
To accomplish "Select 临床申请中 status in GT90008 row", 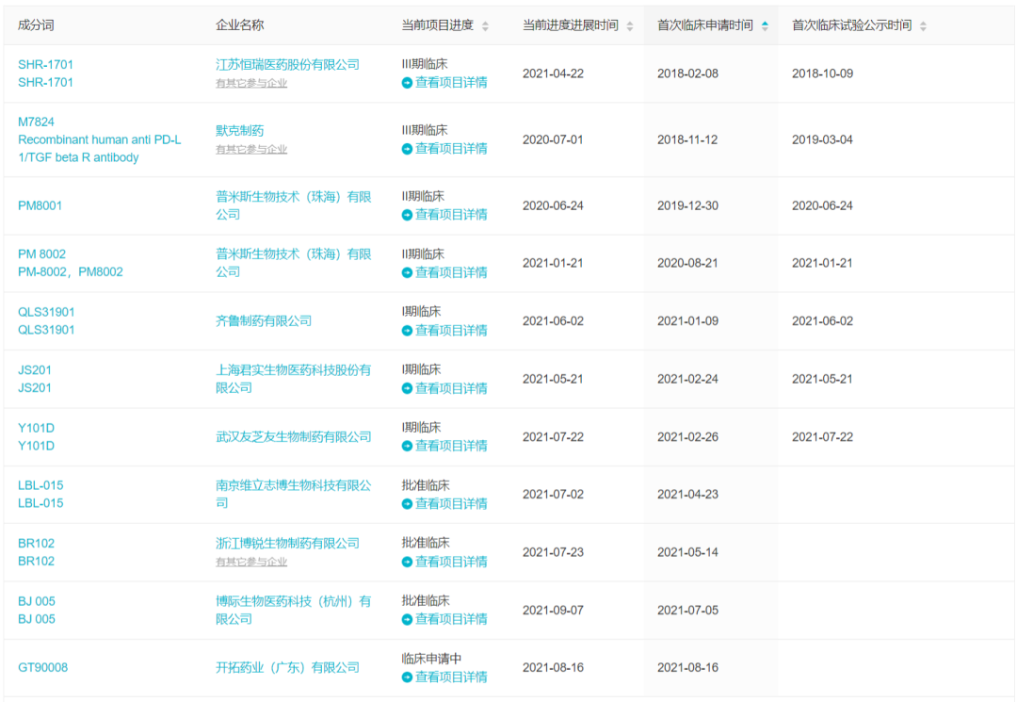I will [x=431, y=659].
